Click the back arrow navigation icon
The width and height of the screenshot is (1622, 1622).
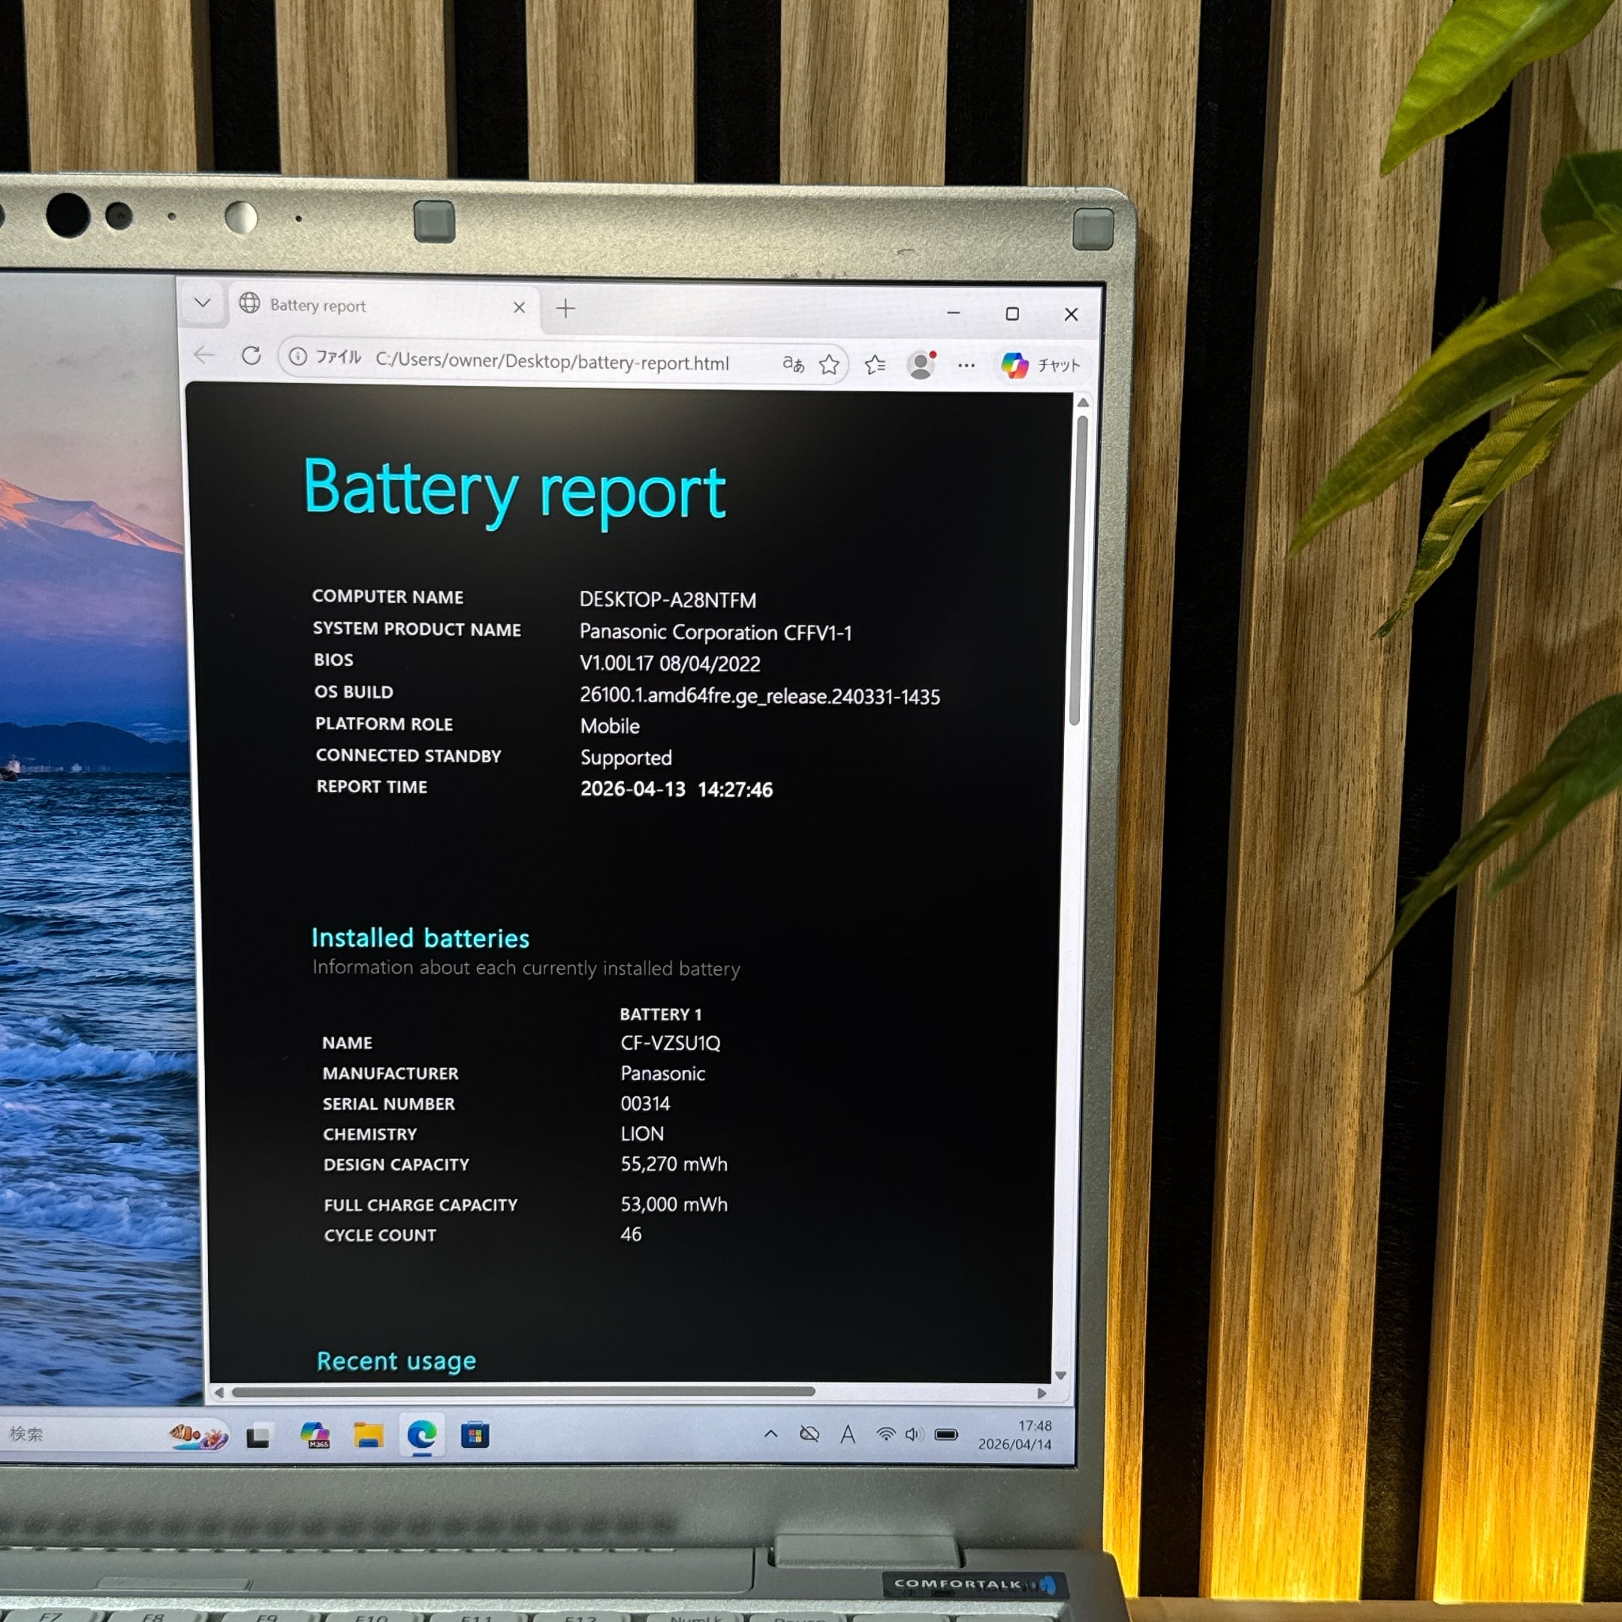click(204, 355)
